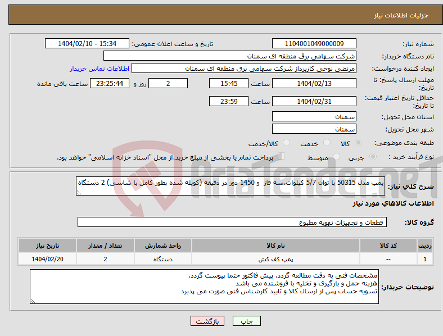The width and height of the screenshot is (443, 336).
Task: Click the remaining days field showing 2
Action: 168,83
